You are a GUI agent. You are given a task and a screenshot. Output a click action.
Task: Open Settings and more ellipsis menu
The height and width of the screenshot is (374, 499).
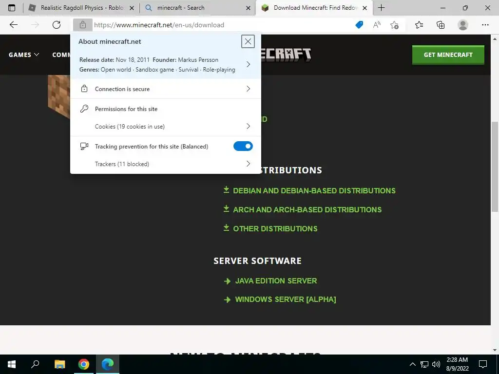click(485, 25)
